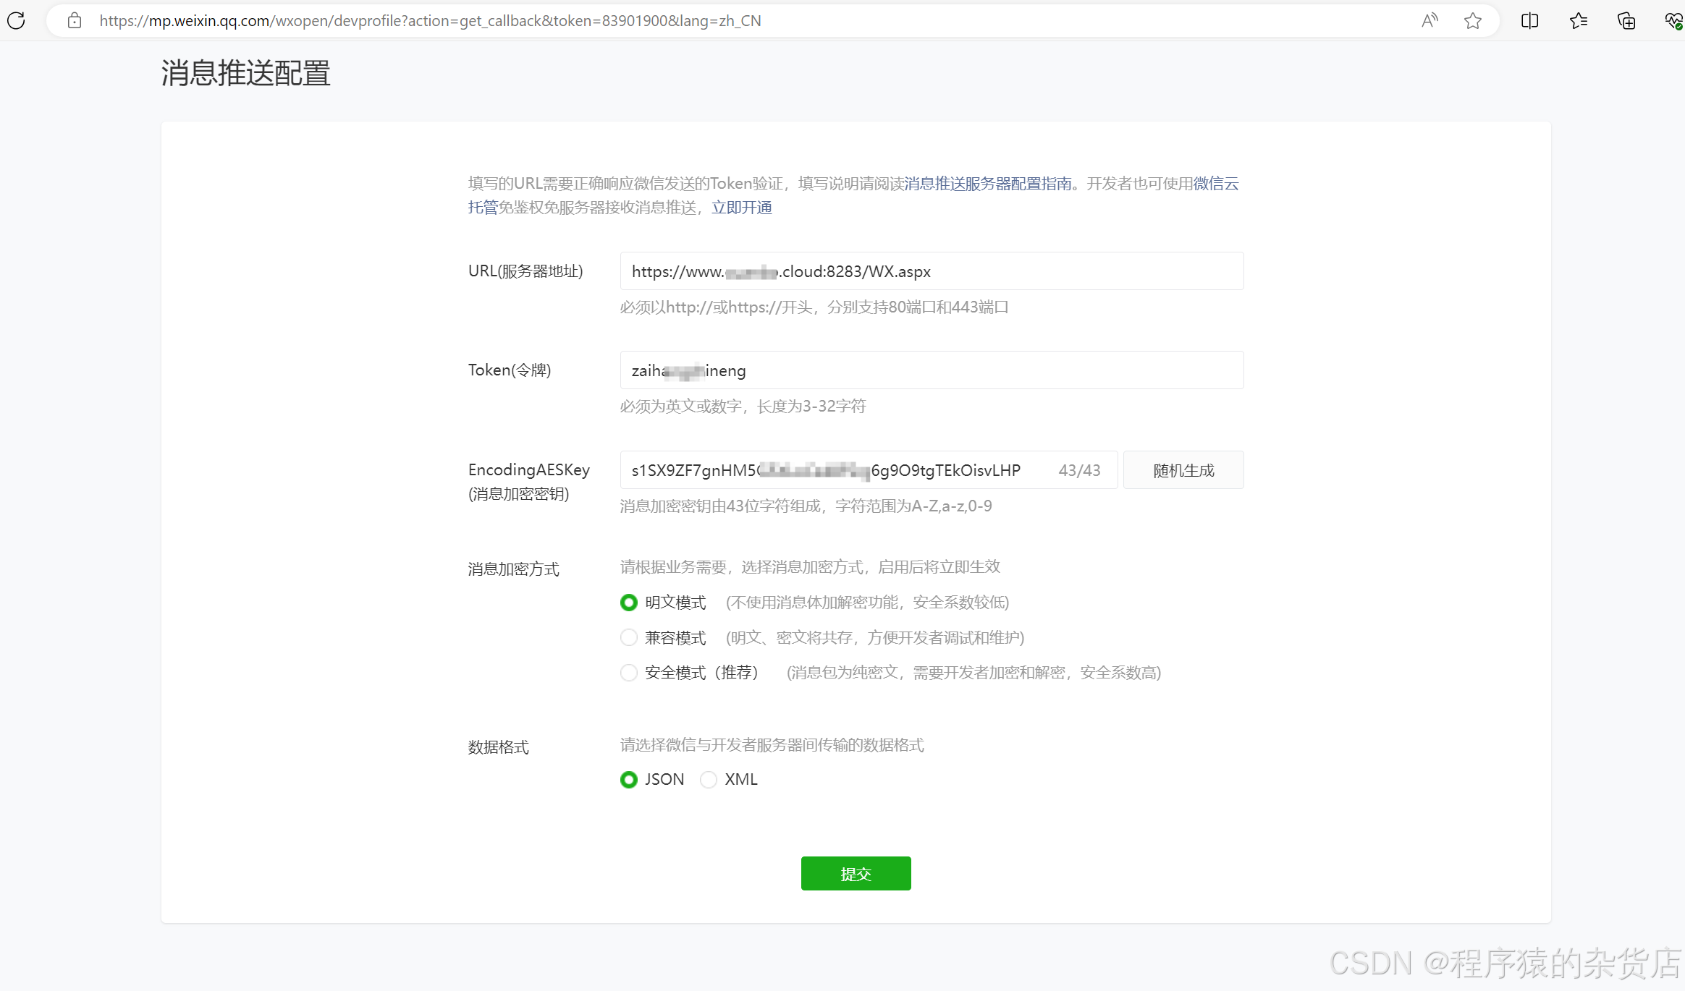
Task: Select 明文模式 encryption radio button
Action: click(x=629, y=602)
